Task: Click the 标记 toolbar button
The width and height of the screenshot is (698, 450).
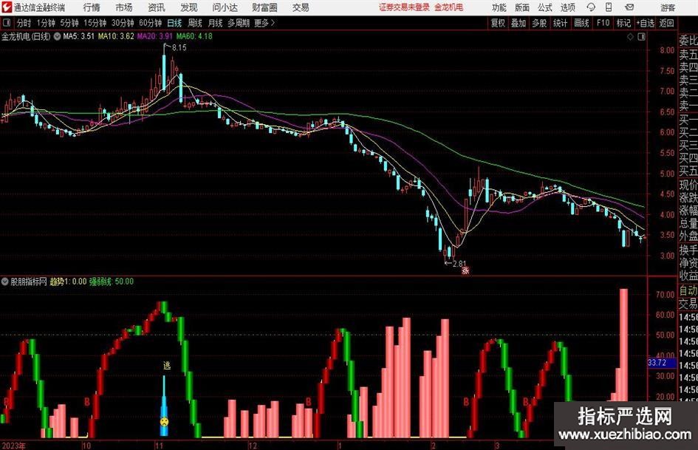Action: point(623,23)
